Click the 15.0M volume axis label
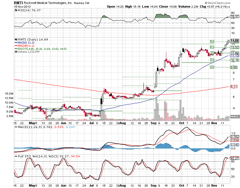Screen dimensions: 240x188 [x=9, y=93]
